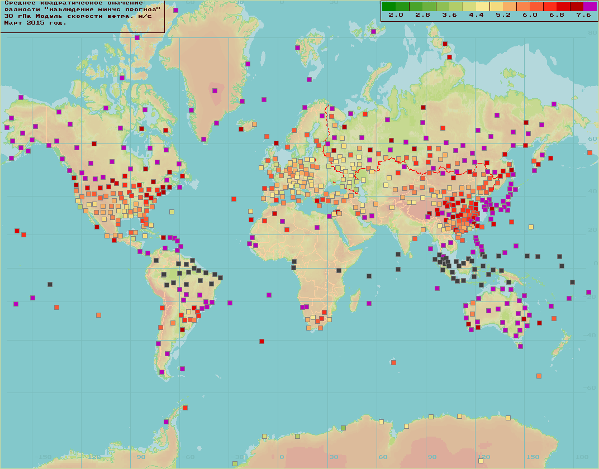Select the longitude label 180 at the bottom
This screenshot has height=469, width=599.
(x=582, y=457)
